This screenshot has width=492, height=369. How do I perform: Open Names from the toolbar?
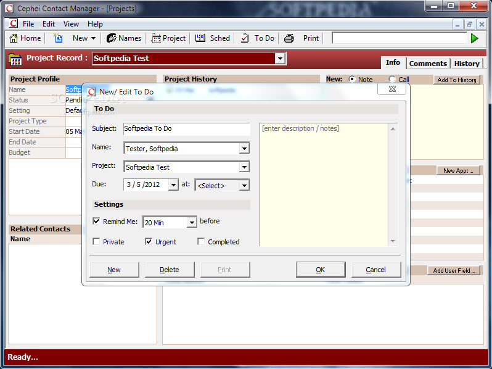click(x=124, y=38)
